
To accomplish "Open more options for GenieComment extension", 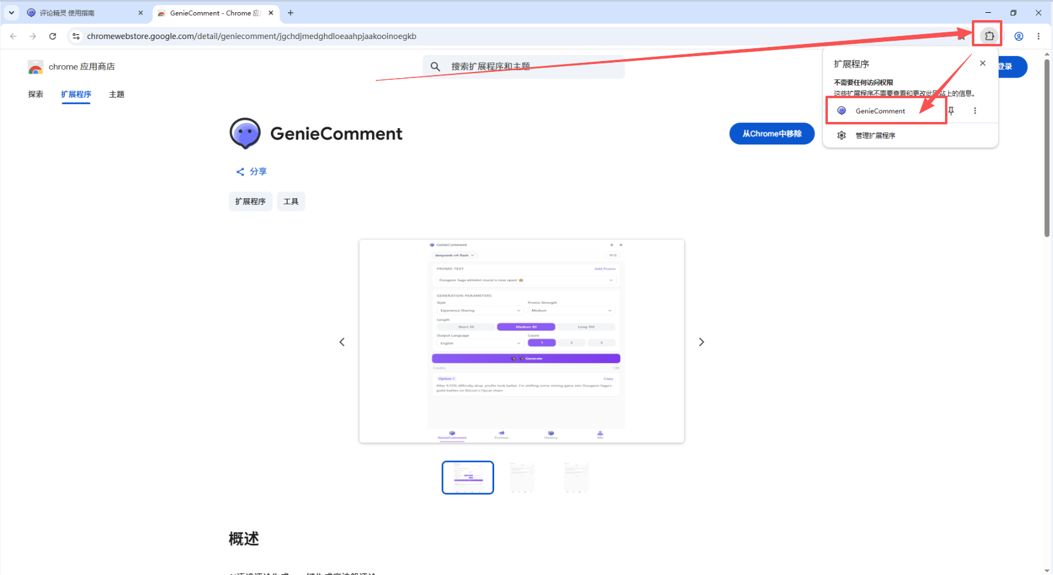I will tap(975, 111).
